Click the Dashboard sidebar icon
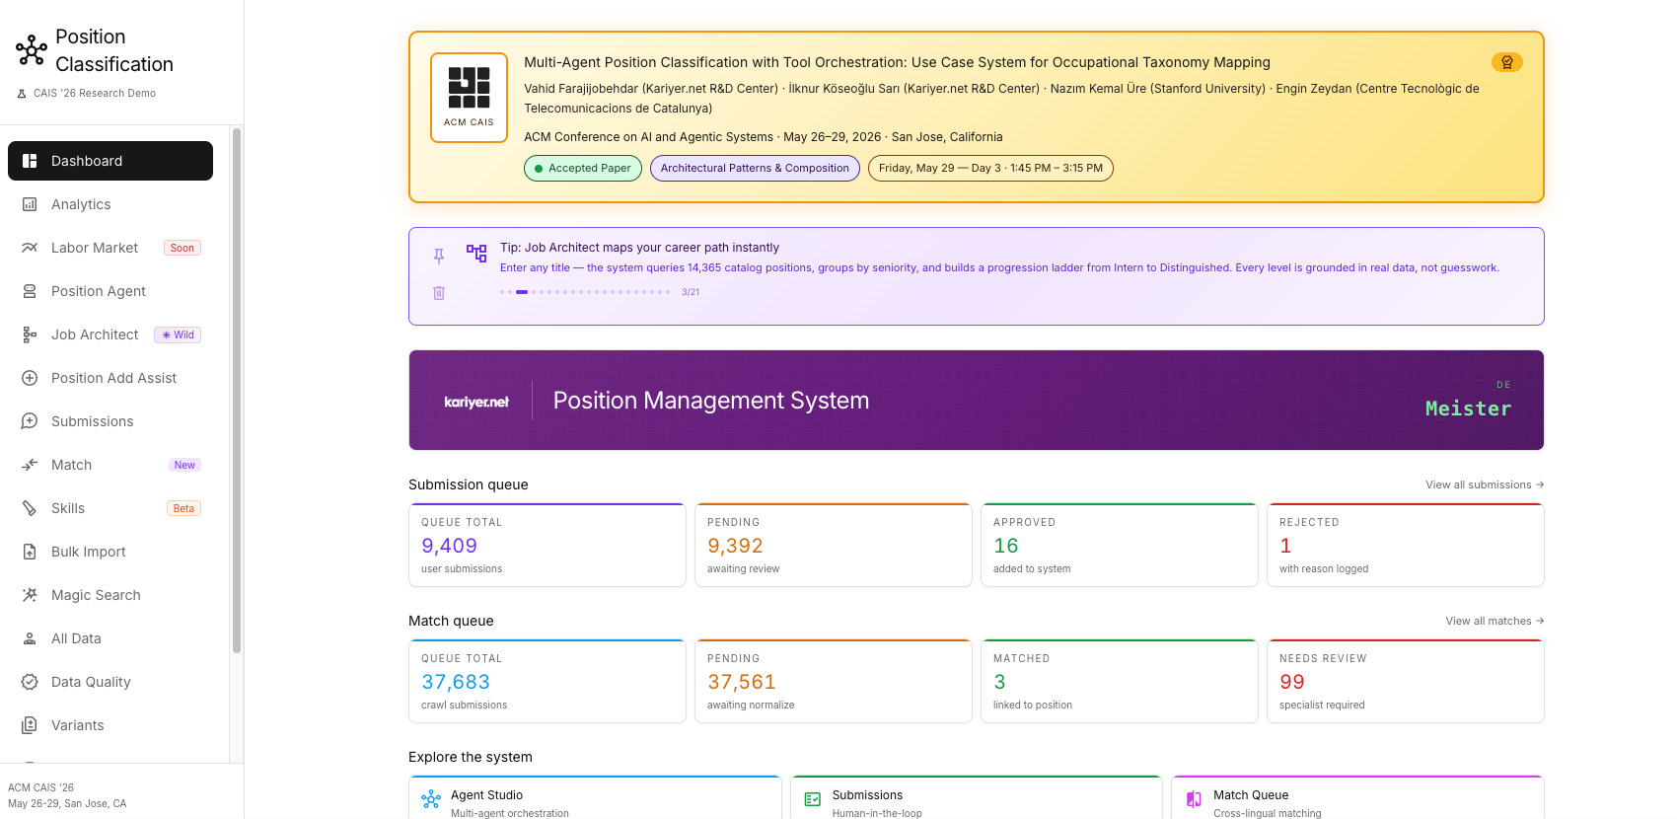Viewport: 1677px width, 819px height. pyautogui.click(x=30, y=161)
